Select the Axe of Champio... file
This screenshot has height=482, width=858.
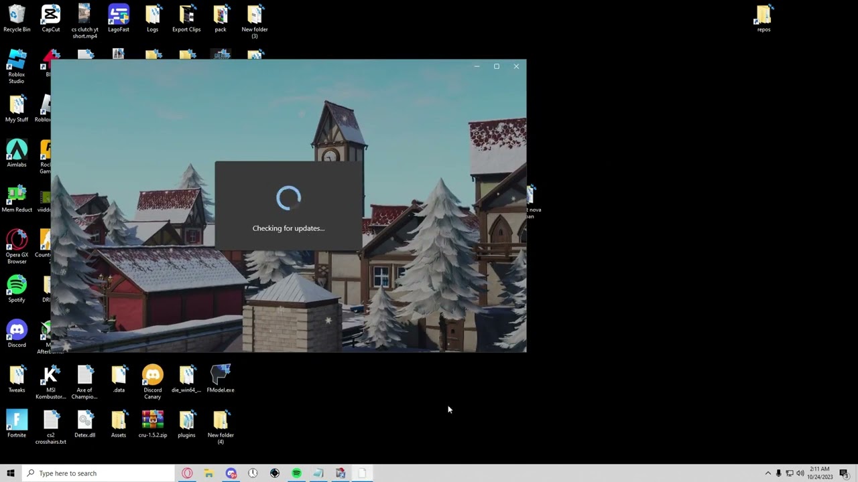(x=84, y=382)
